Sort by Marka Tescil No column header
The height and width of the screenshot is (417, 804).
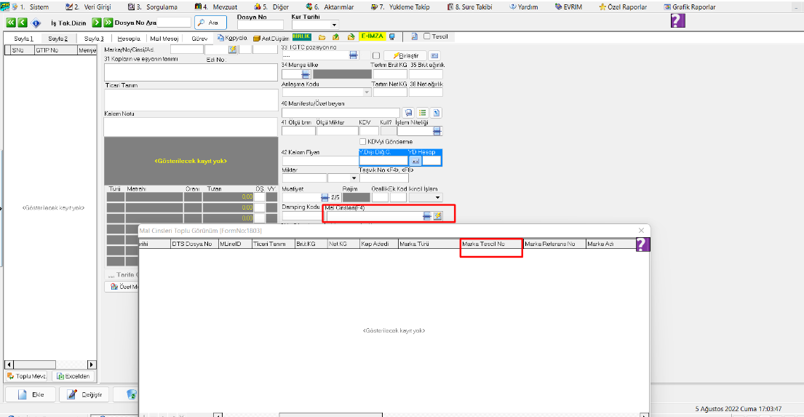click(x=491, y=244)
